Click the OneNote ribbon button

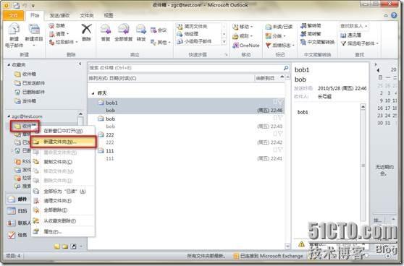pyautogui.click(x=245, y=46)
